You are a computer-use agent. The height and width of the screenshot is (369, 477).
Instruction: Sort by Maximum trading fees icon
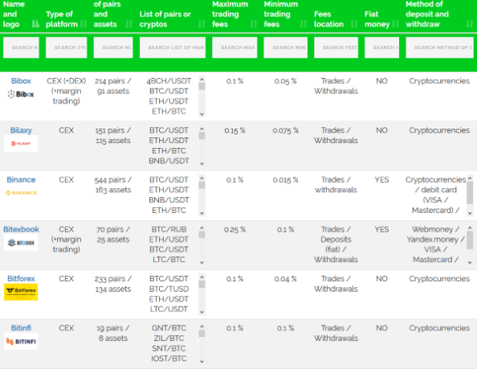coord(254,24)
